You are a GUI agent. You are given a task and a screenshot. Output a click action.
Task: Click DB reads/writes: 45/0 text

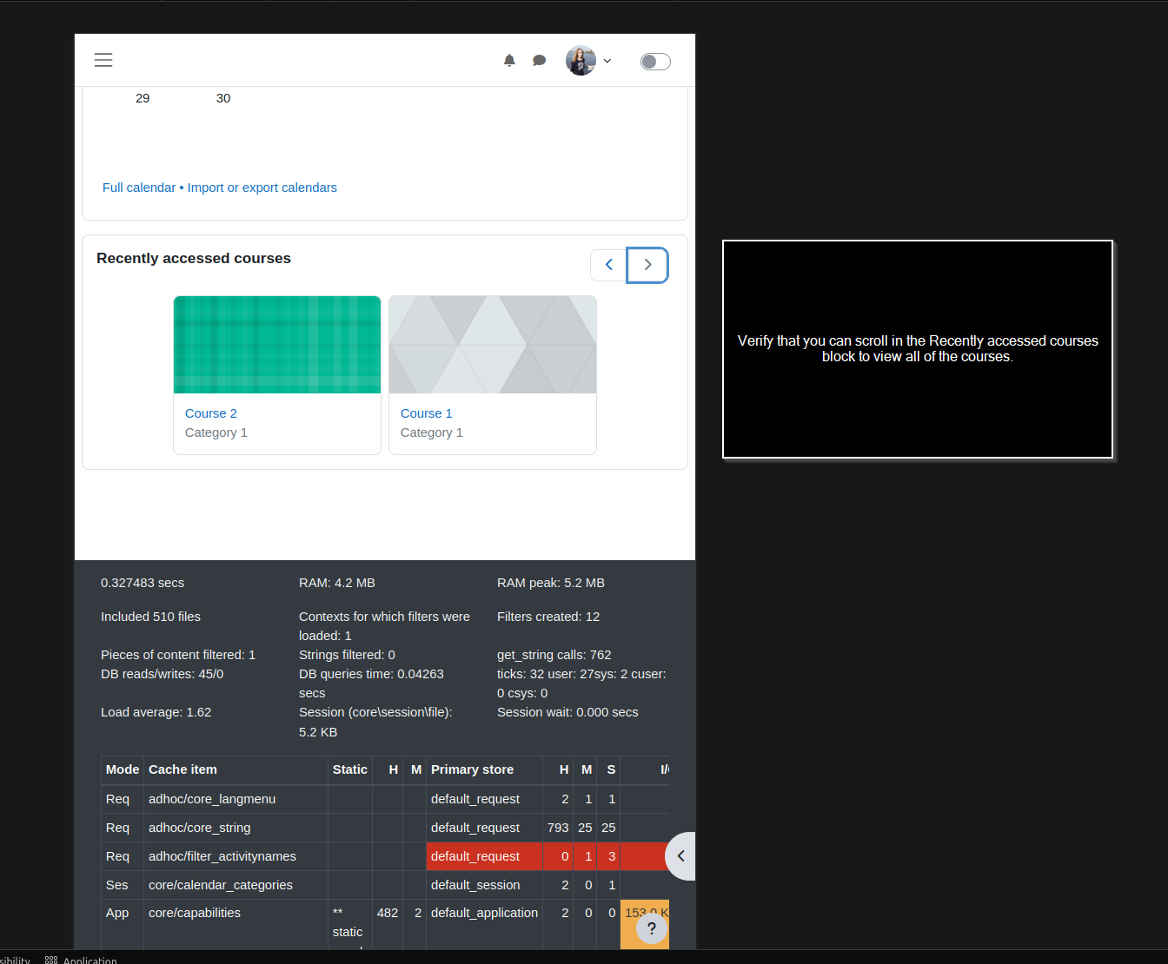coord(163,674)
